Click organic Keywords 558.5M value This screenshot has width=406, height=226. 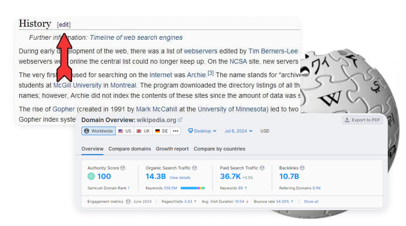(x=170, y=188)
